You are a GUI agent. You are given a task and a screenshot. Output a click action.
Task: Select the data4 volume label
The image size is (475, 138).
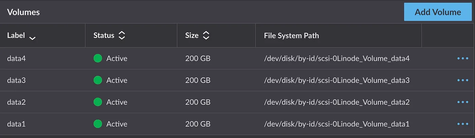[17, 59]
